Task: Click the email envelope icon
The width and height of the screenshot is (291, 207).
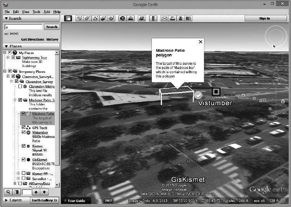Action: pyautogui.click(x=164, y=18)
